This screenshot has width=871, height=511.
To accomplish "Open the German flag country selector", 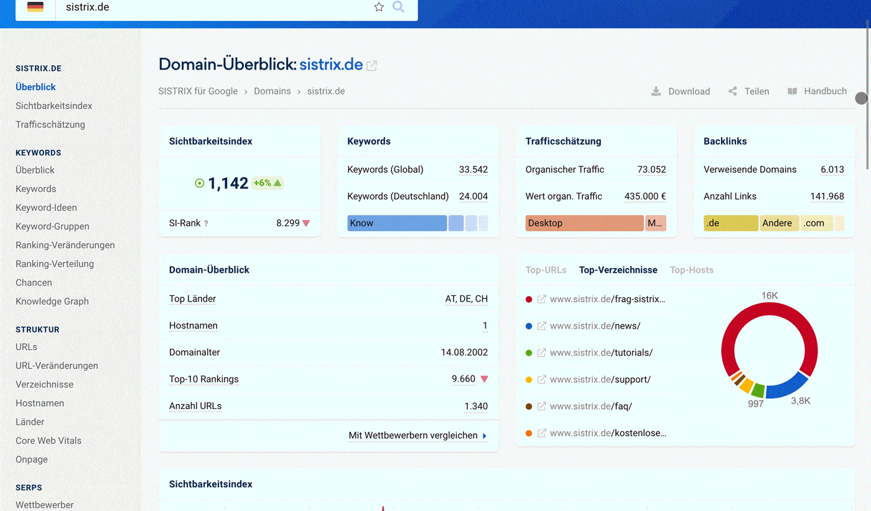I will (x=35, y=7).
